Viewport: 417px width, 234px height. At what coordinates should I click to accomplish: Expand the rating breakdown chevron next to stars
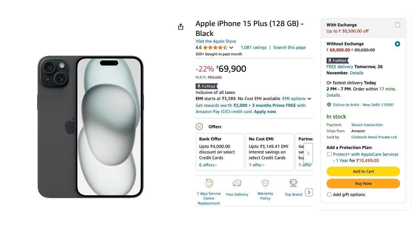[x=231, y=48]
